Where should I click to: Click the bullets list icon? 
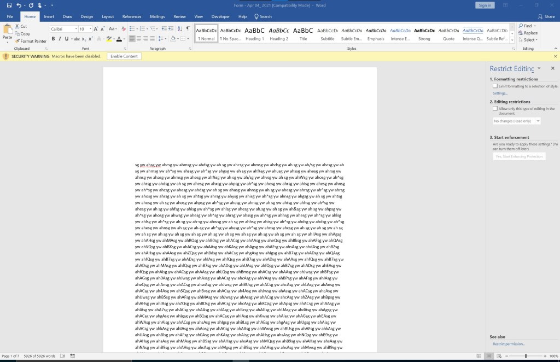(x=133, y=28)
